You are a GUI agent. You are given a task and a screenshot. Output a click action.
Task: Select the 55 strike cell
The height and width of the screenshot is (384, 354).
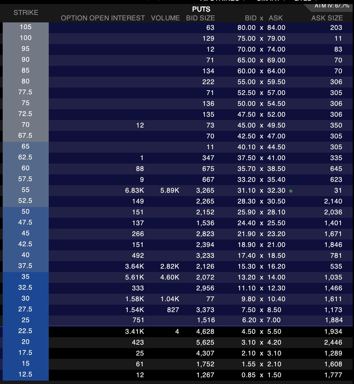point(26,190)
